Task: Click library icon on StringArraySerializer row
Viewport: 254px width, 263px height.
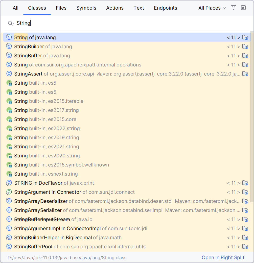Action: (x=245, y=210)
